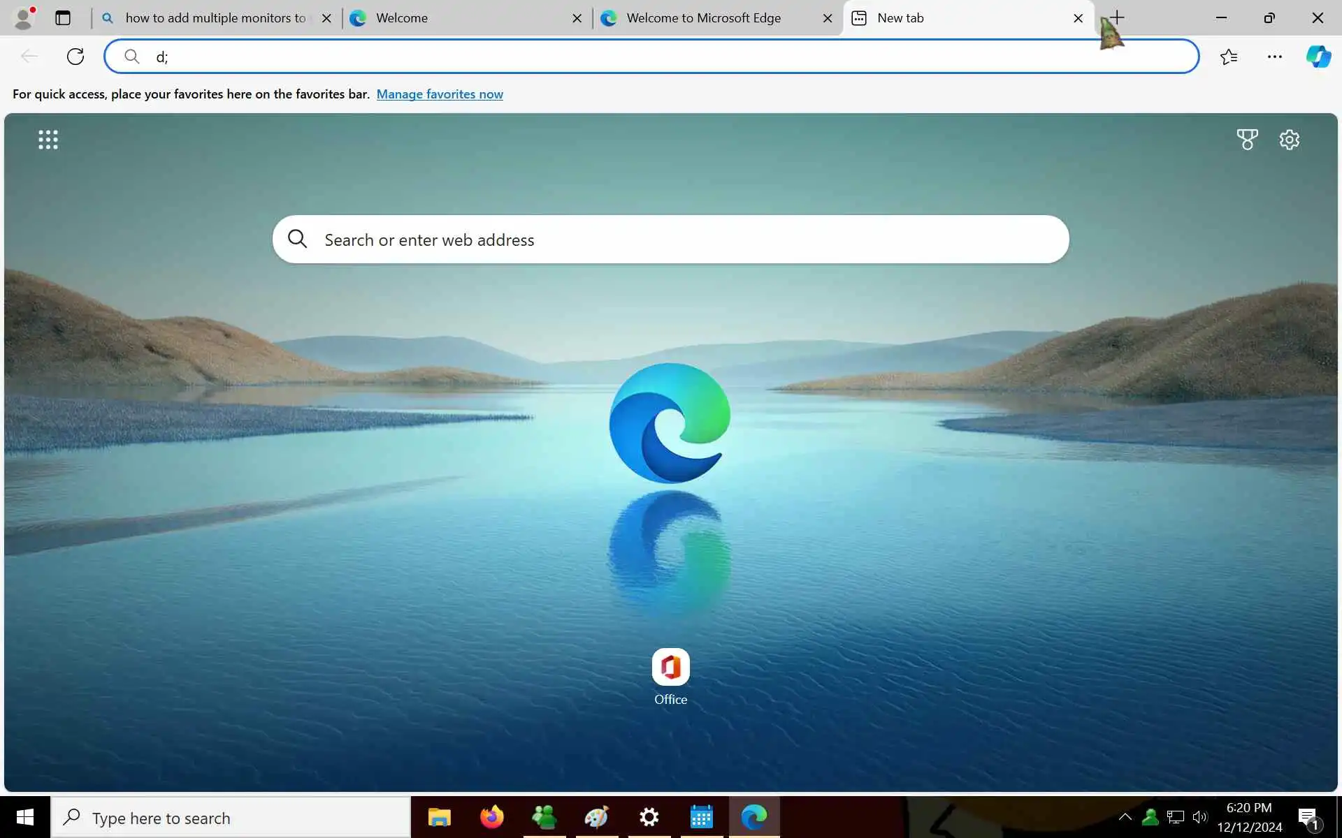Open the Favorites star icon
1342x838 pixels.
click(1229, 57)
